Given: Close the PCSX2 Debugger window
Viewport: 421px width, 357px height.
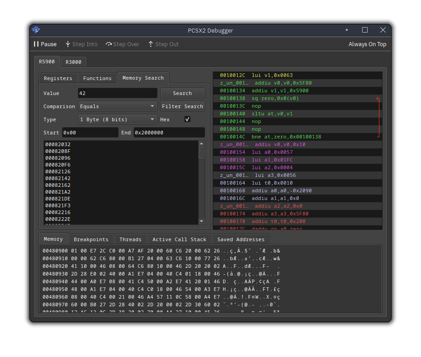Looking at the screenshot, I should pos(383,30).
